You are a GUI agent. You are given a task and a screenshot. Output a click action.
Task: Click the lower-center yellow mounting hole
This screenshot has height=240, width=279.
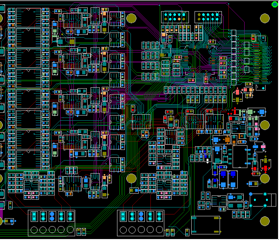tap(131, 179)
